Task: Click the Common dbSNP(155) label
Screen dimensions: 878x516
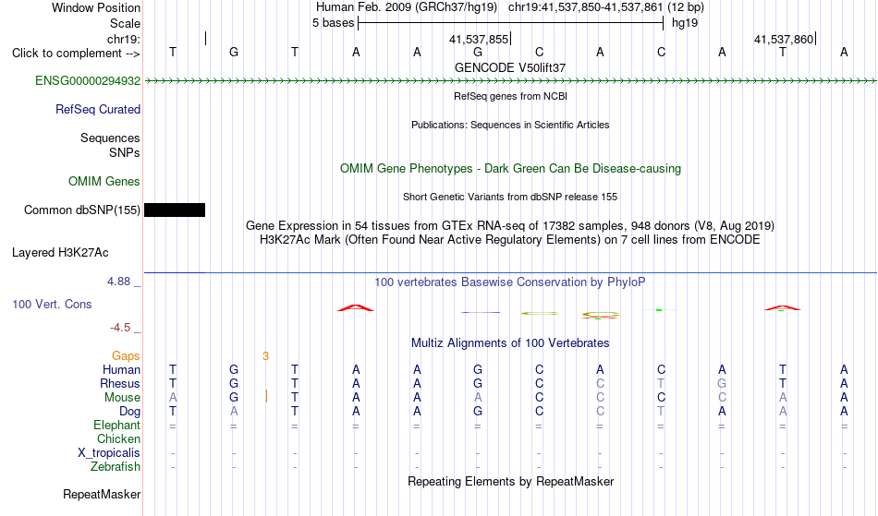Action: [81, 210]
